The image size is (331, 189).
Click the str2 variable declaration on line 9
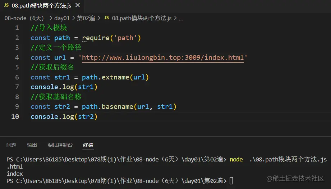coord(62,107)
